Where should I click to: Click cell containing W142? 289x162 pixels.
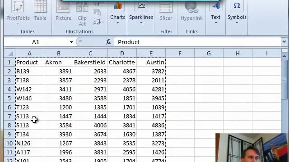click(x=30, y=89)
